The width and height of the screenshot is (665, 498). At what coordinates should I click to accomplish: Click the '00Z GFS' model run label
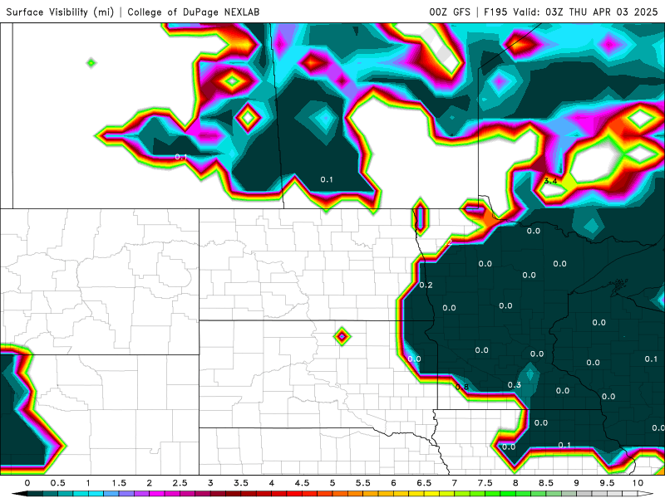tap(450, 12)
